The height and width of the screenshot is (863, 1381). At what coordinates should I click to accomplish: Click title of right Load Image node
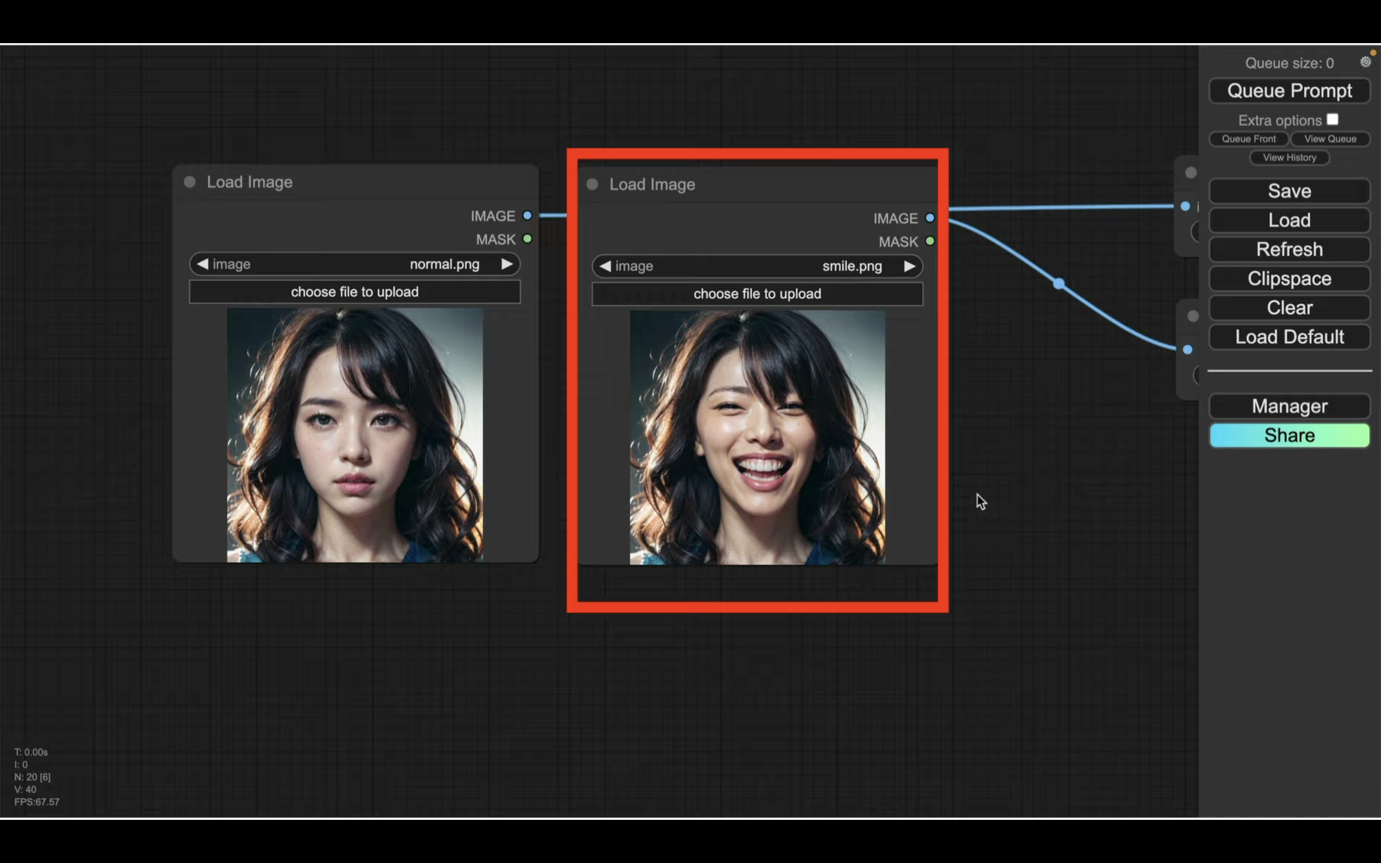pyautogui.click(x=652, y=185)
